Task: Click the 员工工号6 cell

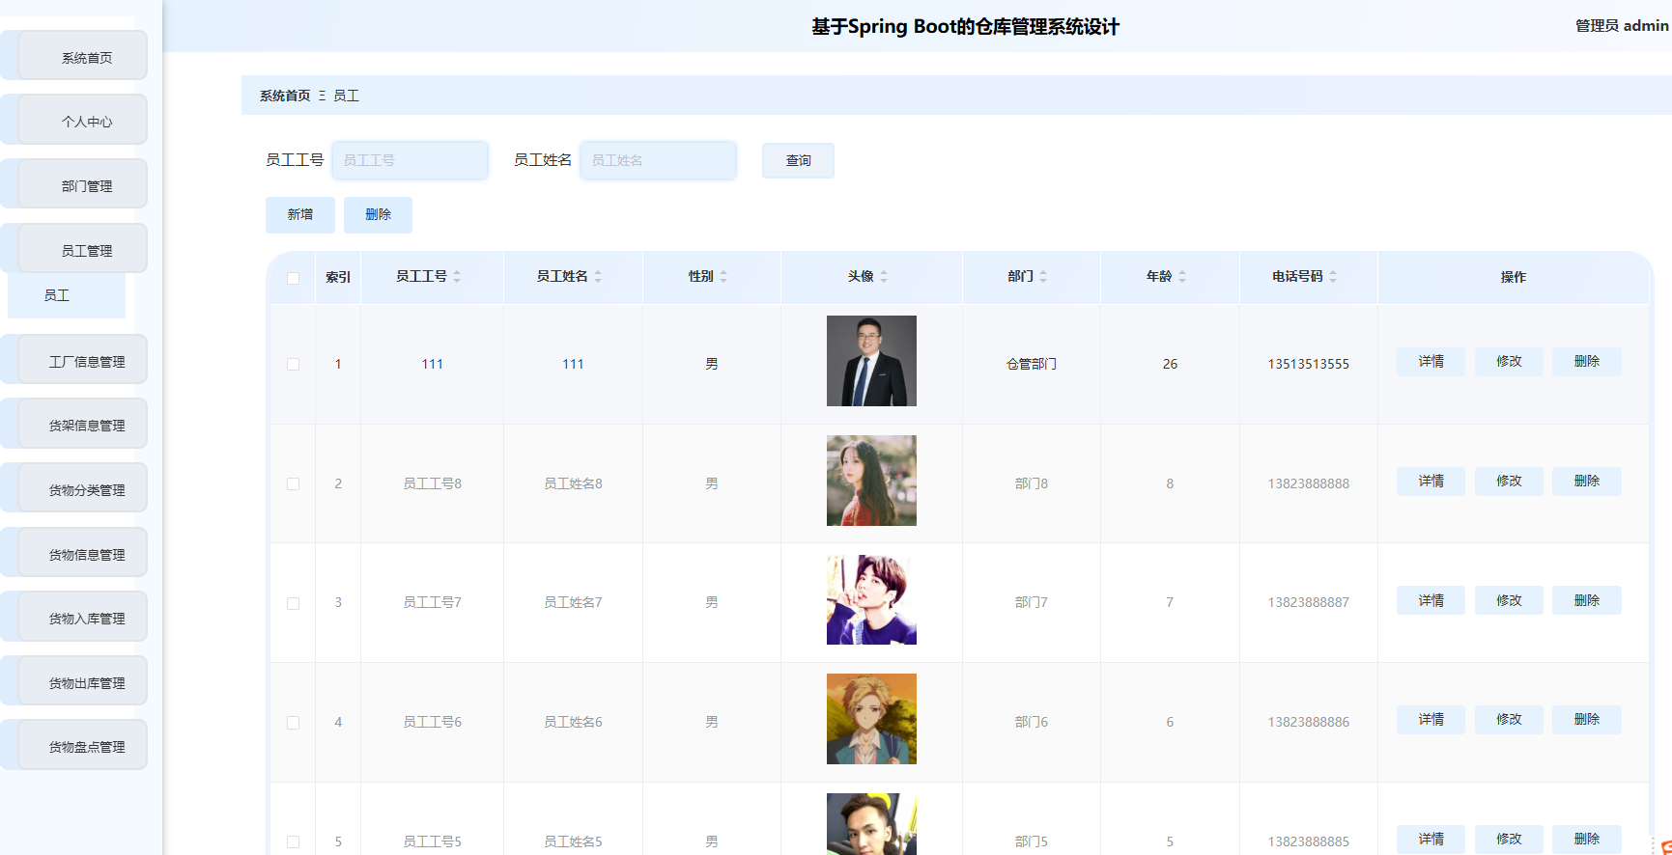Action: click(x=432, y=722)
